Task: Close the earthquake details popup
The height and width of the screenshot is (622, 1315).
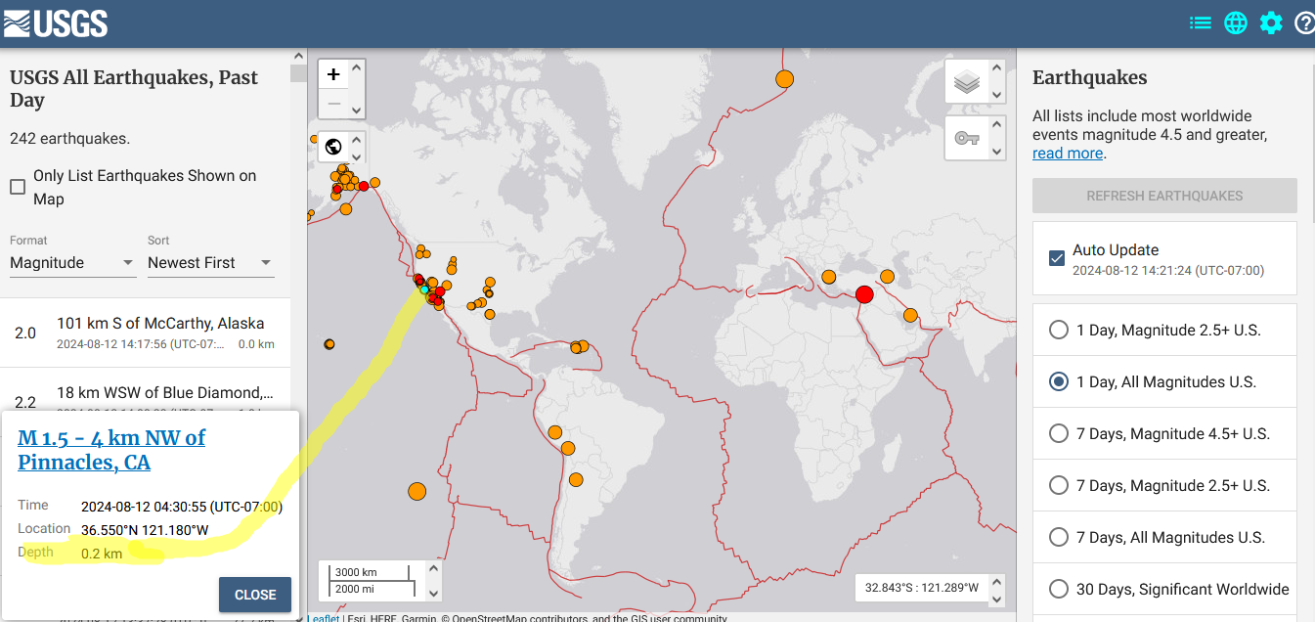Action: [x=255, y=595]
